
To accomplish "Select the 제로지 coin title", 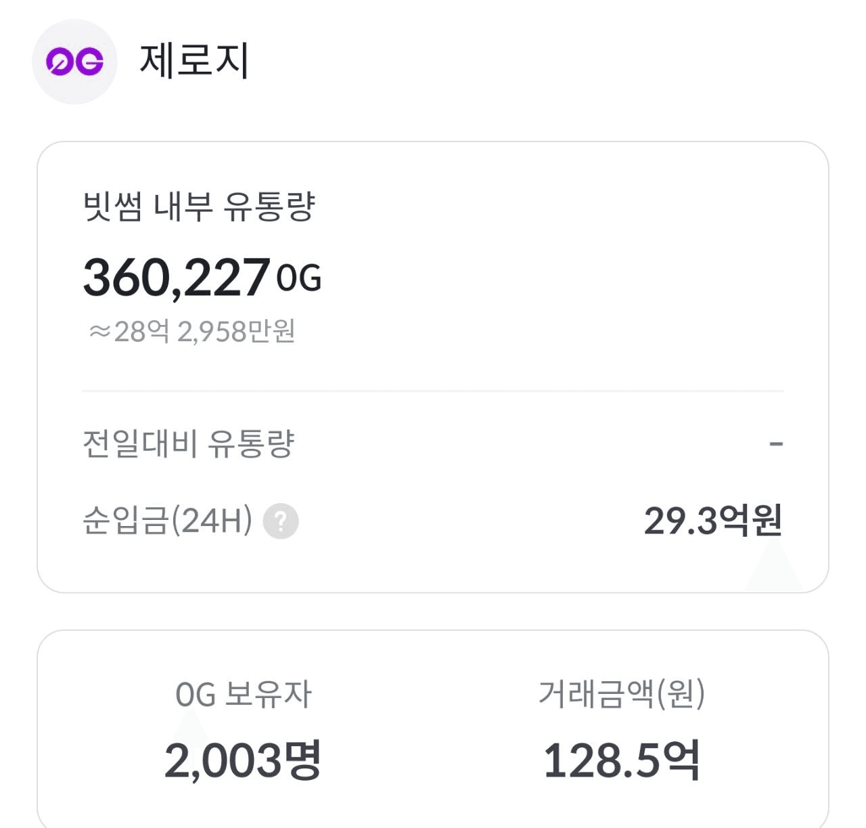I will pyautogui.click(x=194, y=61).
